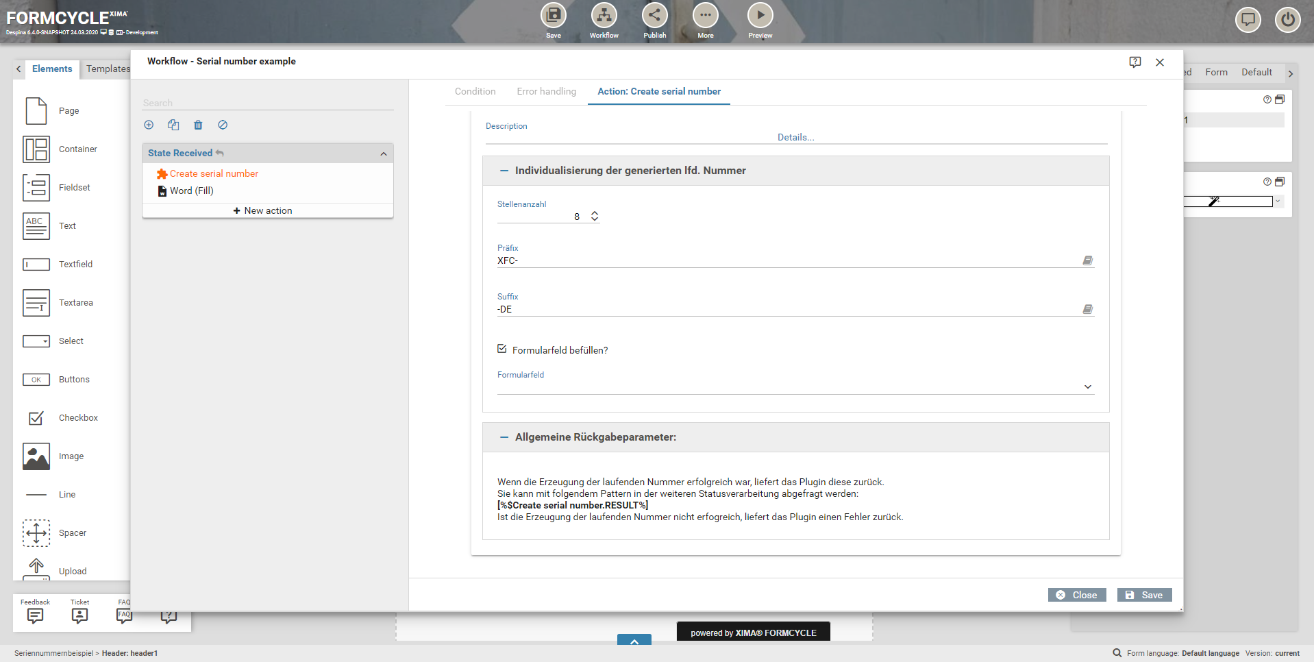Select Word (Fill) action in list
The image size is (1314, 662).
pyautogui.click(x=191, y=191)
